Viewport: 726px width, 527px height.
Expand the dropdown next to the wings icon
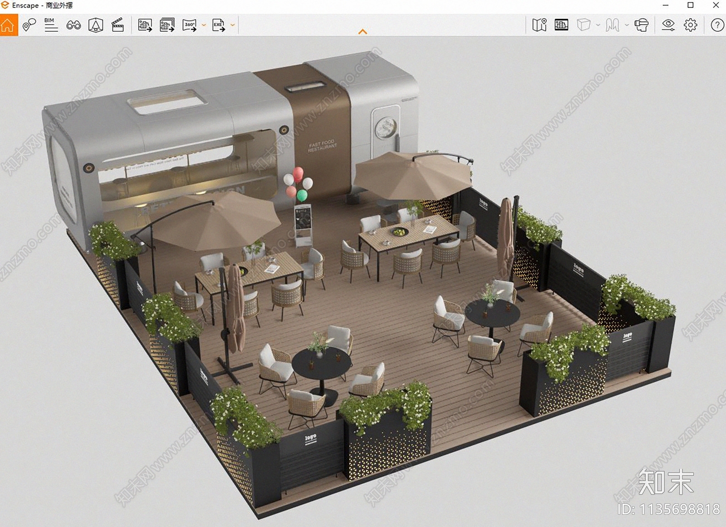[x=627, y=25]
